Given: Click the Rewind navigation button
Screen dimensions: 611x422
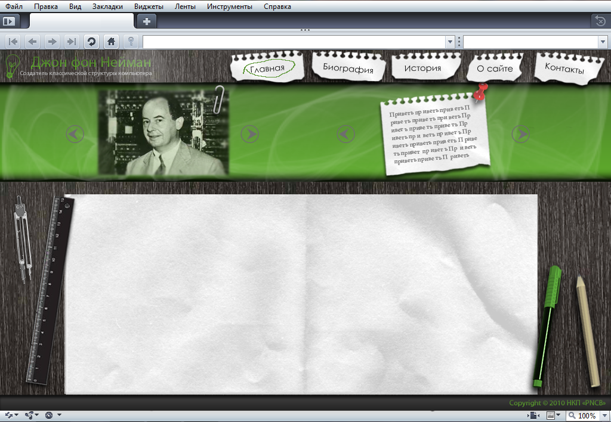Looking at the screenshot, I should pos(13,42).
